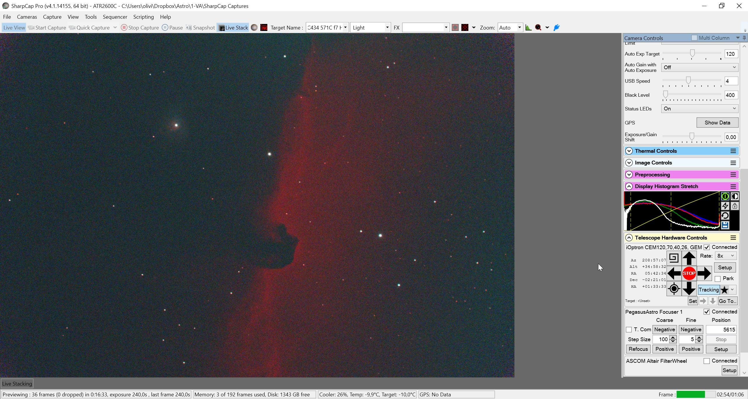The image size is (748, 399).
Task: Click histogram auto-stretch lightning bolt icon
Action: coord(725,206)
